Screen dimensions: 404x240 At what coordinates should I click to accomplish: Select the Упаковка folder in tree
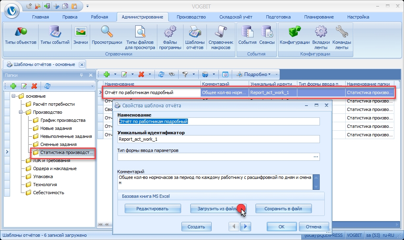tap(43, 176)
